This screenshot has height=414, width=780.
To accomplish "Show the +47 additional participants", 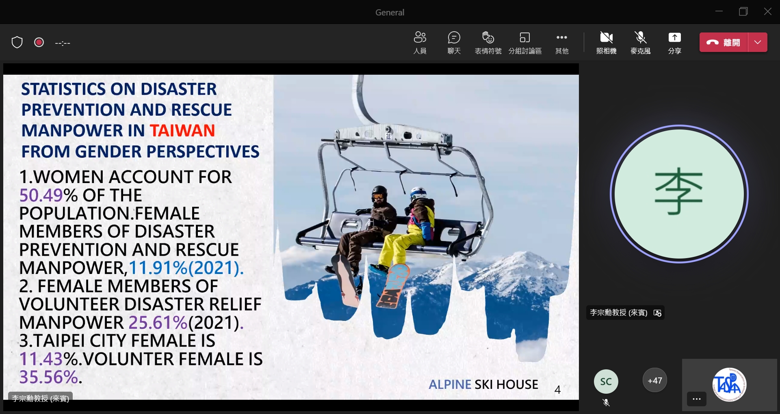I will pyautogui.click(x=654, y=380).
